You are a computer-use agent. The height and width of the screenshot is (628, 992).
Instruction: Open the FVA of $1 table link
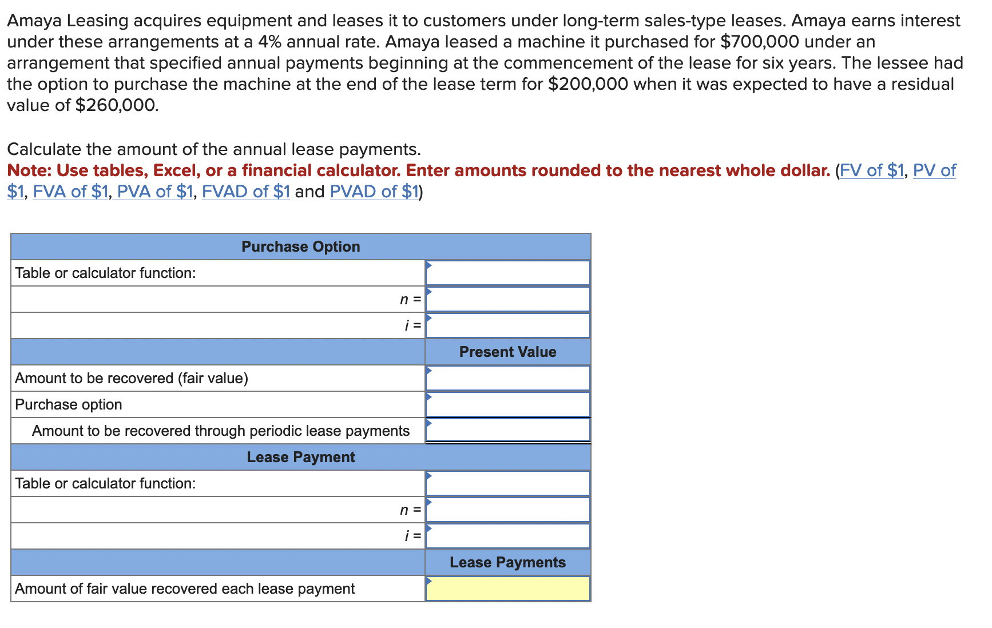[69, 192]
